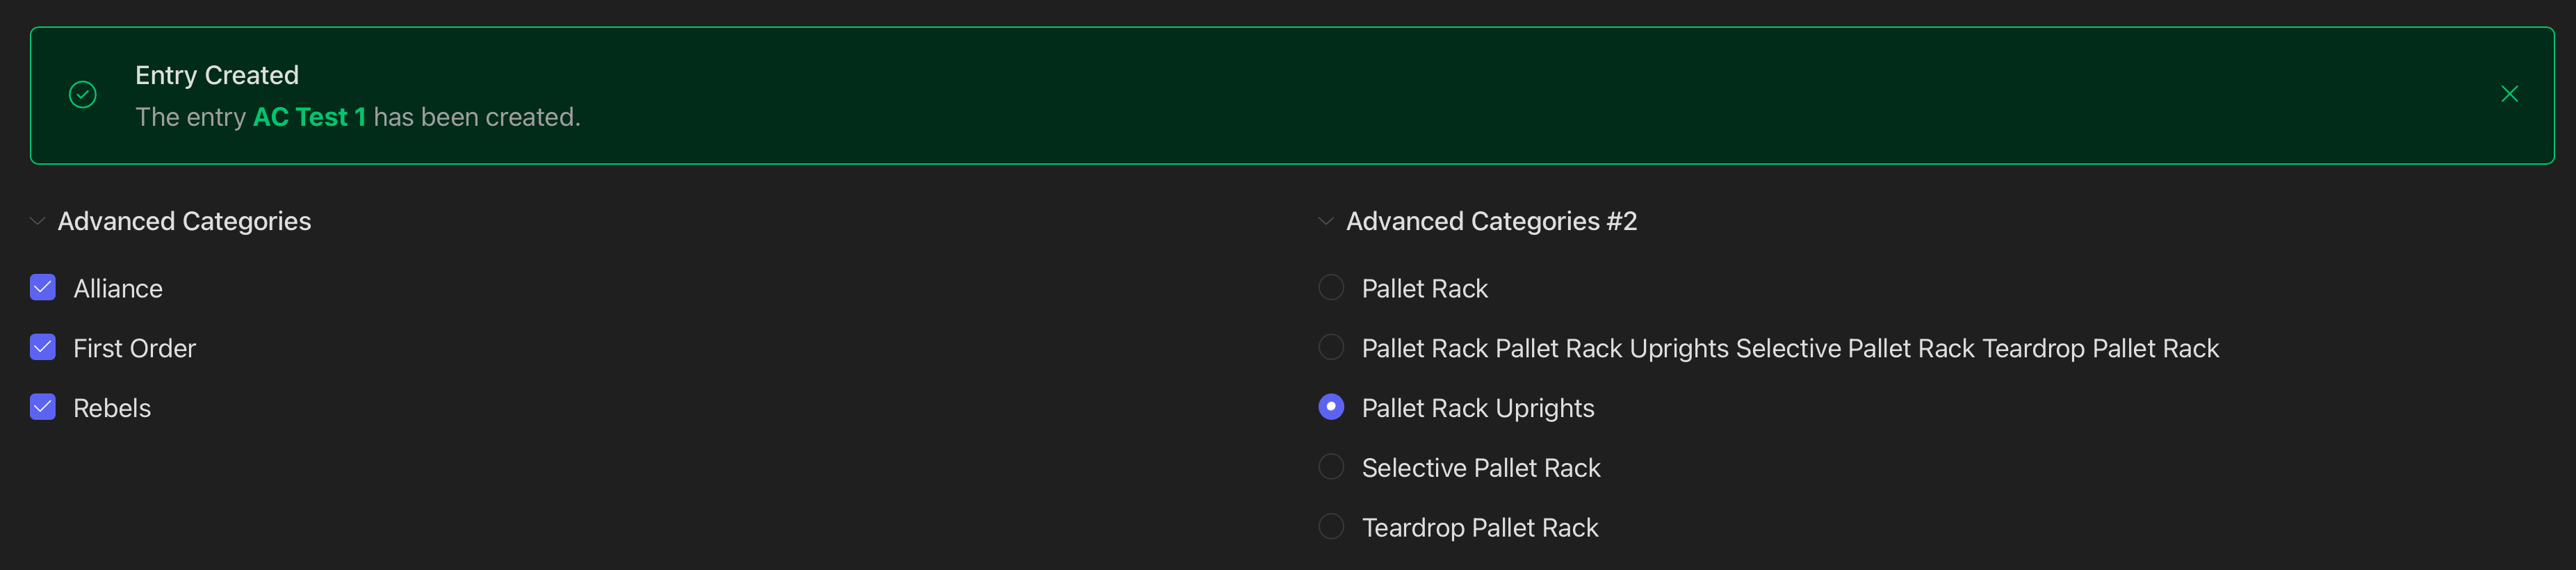Click the selected Pallet Rack Uprights radio
The height and width of the screenshot is (570, 2576).
1331,407
